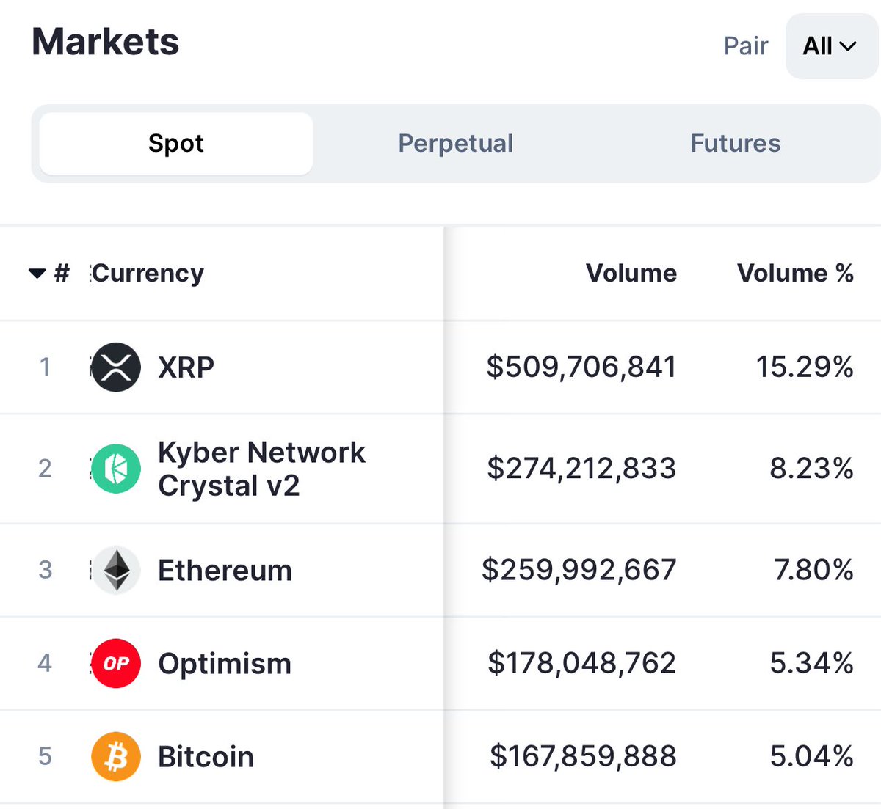
Task: Click the orange Bitcoin logo
Action: pyautogui.click(x=116, y=756)
